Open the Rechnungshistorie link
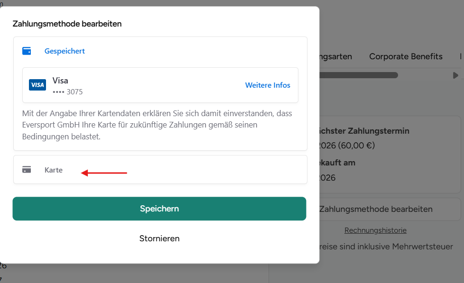464x283 pixels. tap(375, 230)
